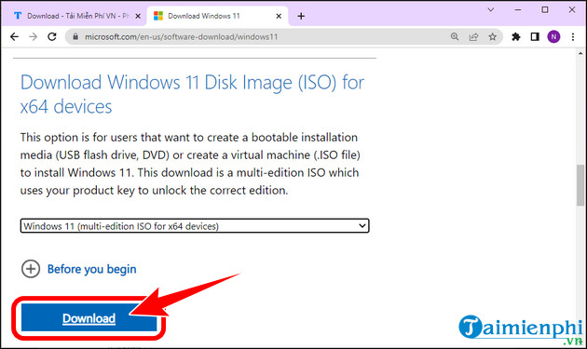Bookmark this page with the star
The width and height of the screenshot is (587, 349).
click(492, 36)
